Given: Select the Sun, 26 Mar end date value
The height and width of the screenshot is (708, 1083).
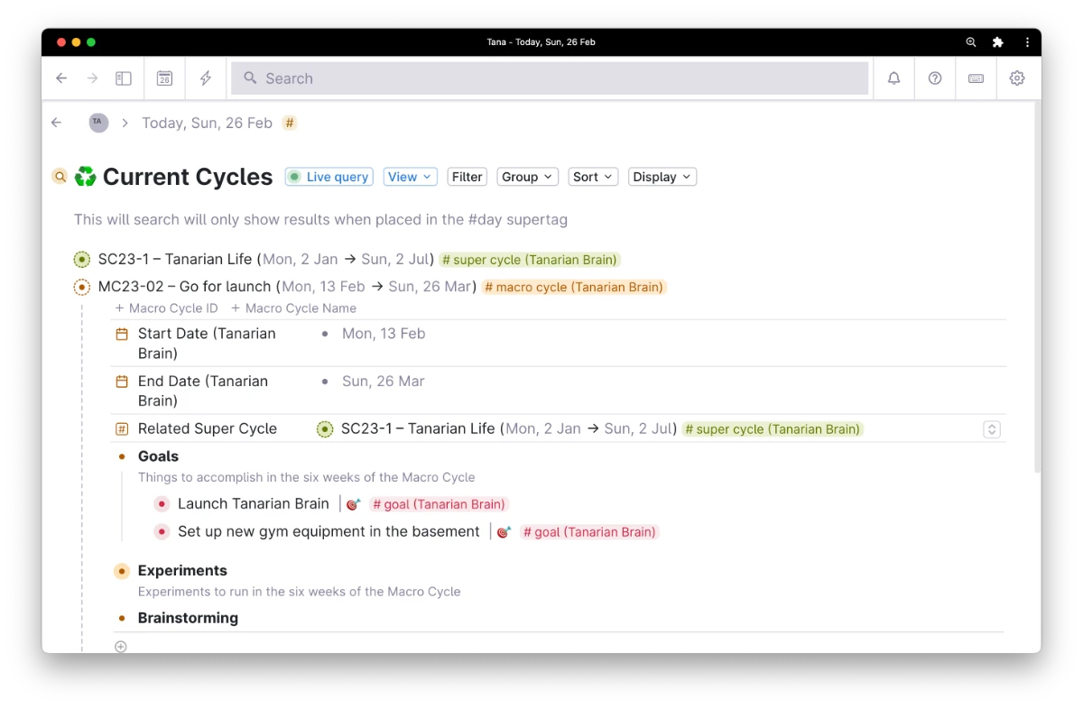Looking at the screenshot, I should tap(384, 382).
